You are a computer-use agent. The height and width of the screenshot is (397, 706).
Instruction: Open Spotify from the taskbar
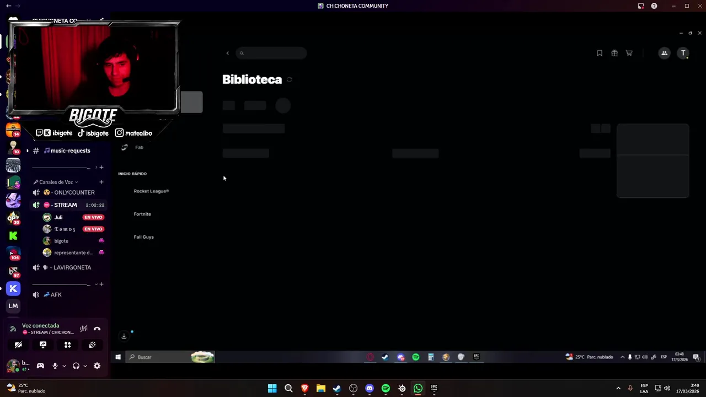click(x=386, y=388)
